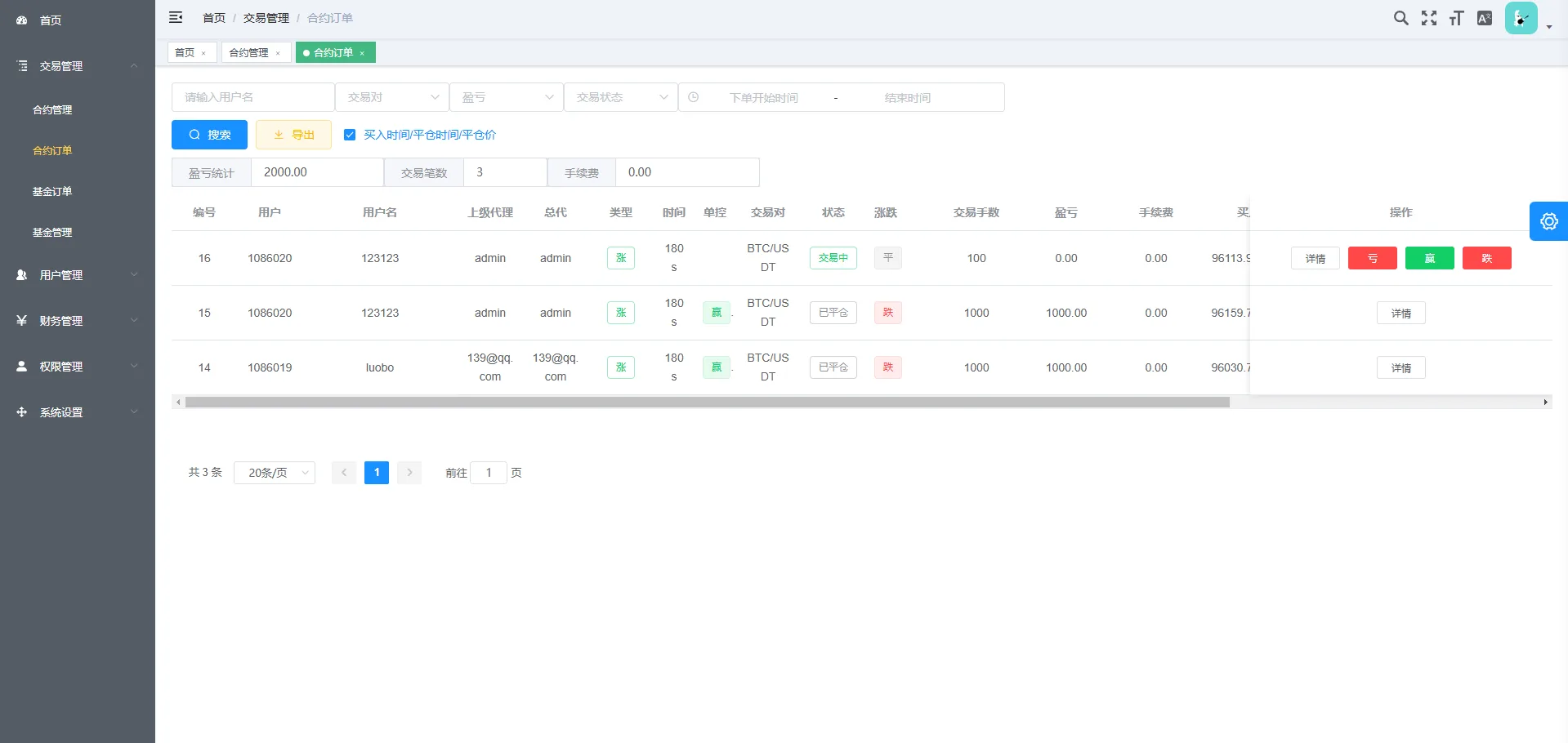Toggle fullscreen mode icon

(1428, 17)
